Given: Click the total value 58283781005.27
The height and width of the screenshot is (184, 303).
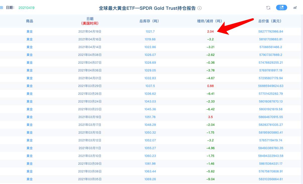Looking at the screenshot, I should coord(270,125).
